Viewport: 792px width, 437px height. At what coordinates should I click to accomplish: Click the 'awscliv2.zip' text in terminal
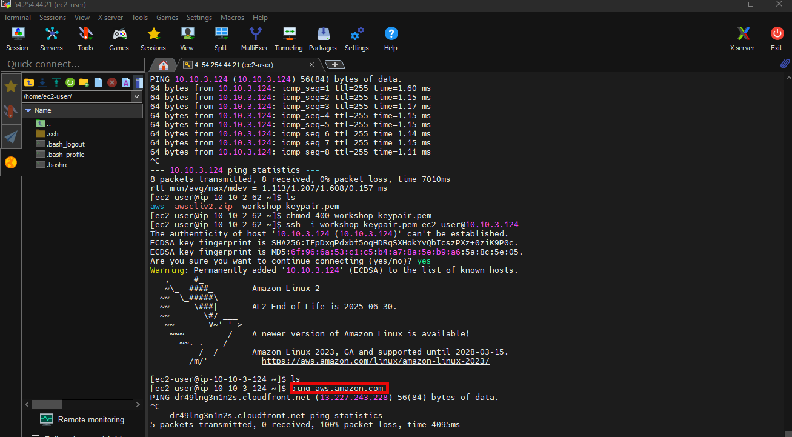(204, 207)
